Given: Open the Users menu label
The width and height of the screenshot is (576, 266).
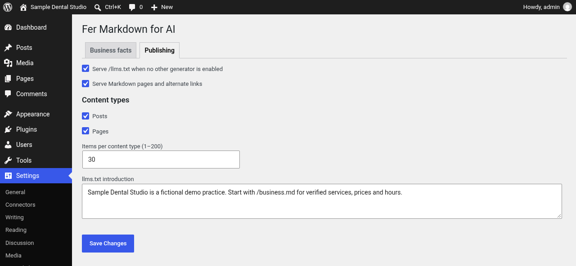Looking at the screenshot, I should (x=24, y=145).
